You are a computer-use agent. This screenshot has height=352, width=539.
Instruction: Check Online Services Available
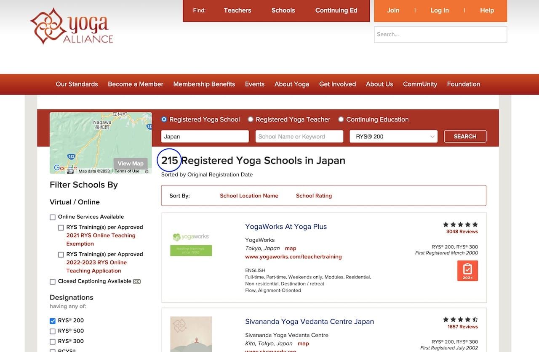(x=52, y=217)
